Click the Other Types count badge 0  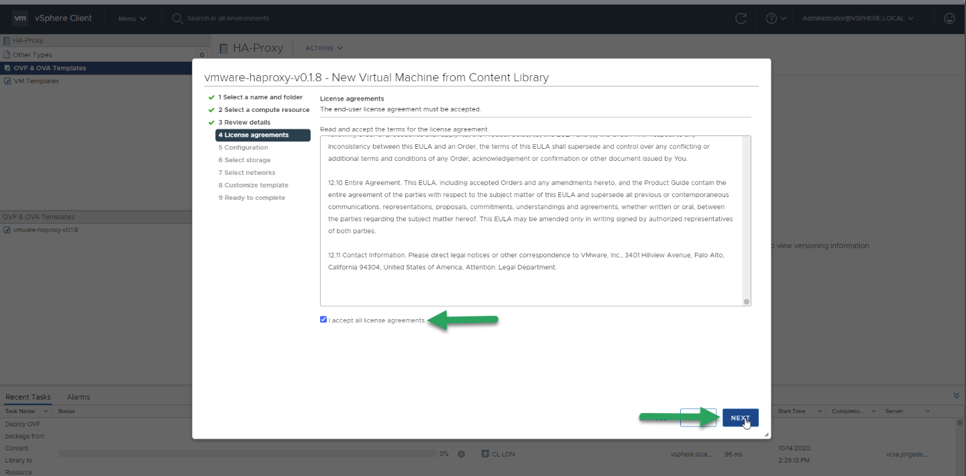coord(201,55)
